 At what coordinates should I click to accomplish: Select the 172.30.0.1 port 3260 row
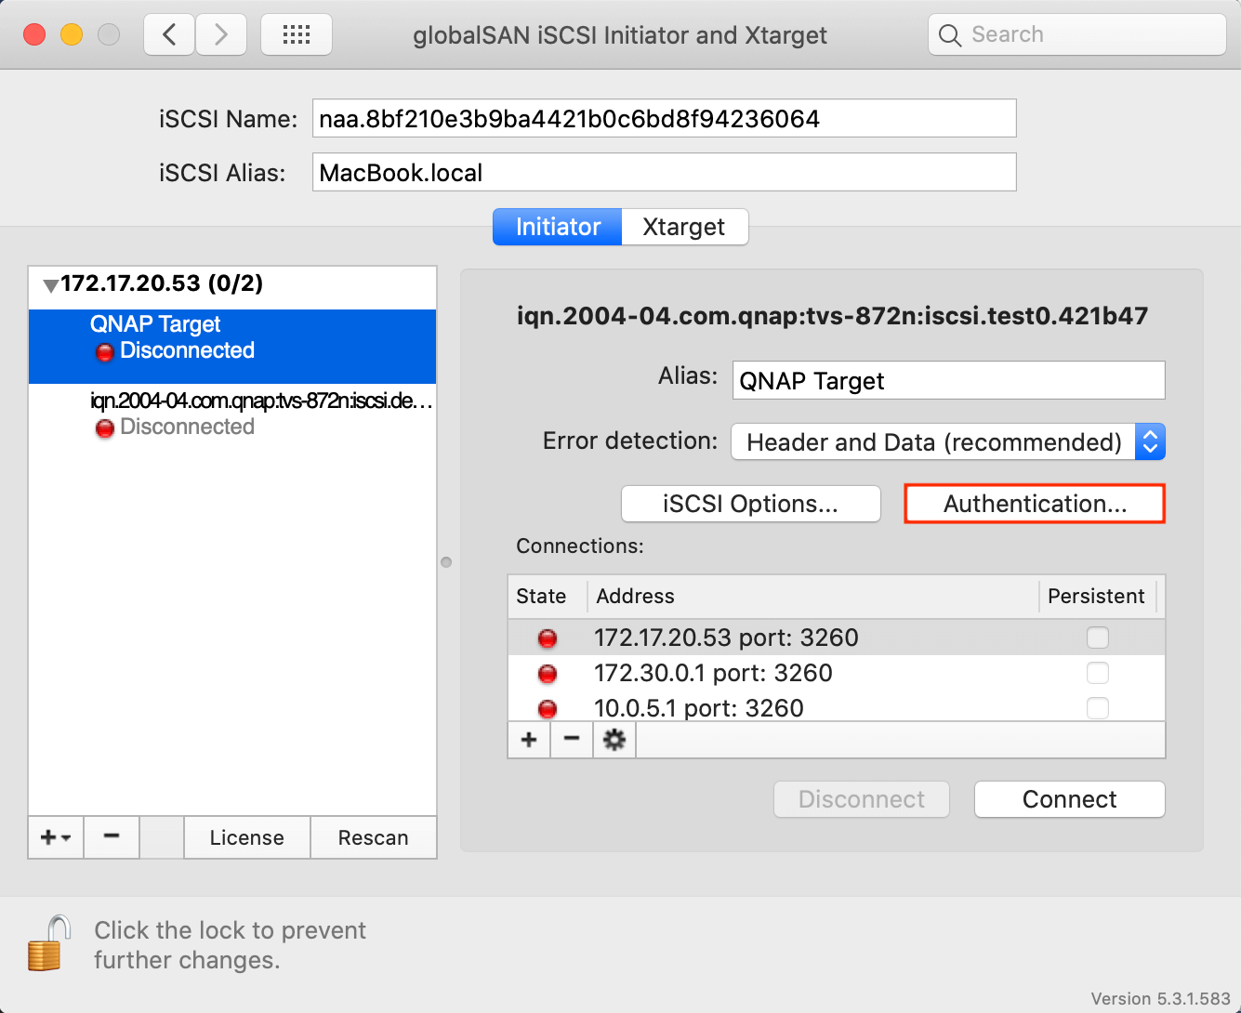pos(837,673)
